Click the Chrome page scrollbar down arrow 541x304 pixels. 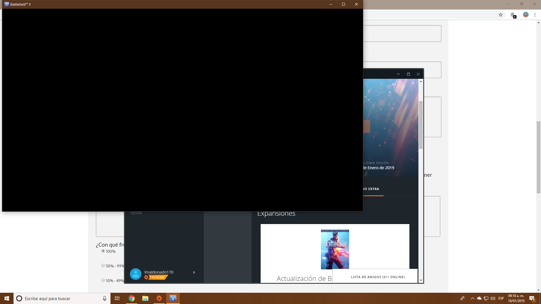(538, 290)
